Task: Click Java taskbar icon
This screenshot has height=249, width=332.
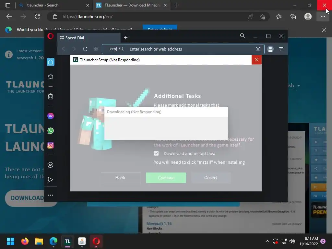Action: click(82, 241)
